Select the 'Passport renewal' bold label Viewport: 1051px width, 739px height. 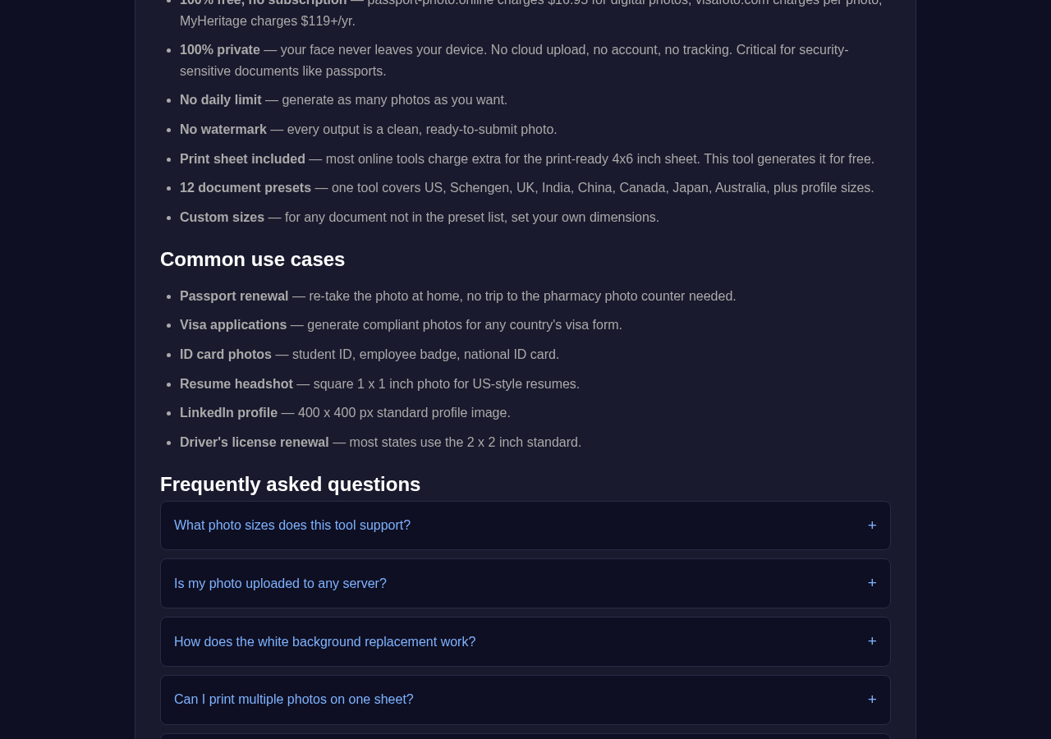(x=234, y=296)
